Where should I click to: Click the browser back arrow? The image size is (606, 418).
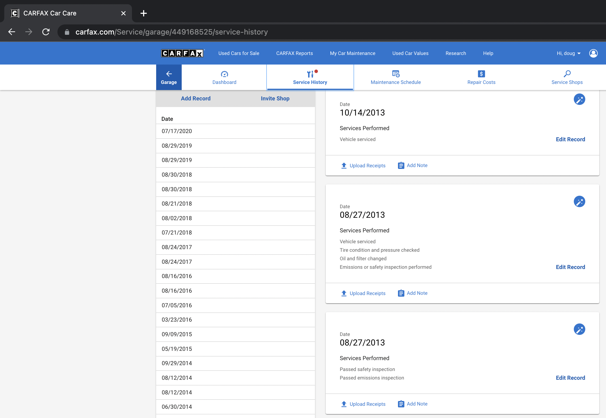pyautogui.click(x=12, y=32)
